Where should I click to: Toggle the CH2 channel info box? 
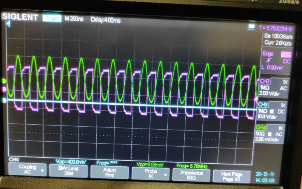272,87
